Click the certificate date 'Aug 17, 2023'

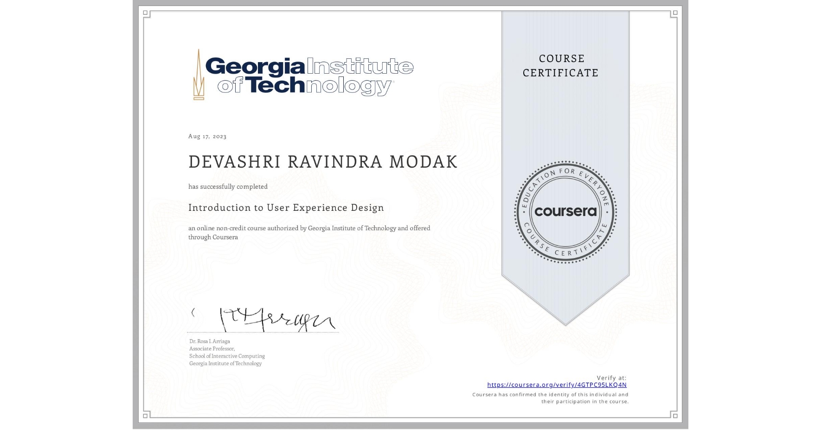click(x=207, y=136)
